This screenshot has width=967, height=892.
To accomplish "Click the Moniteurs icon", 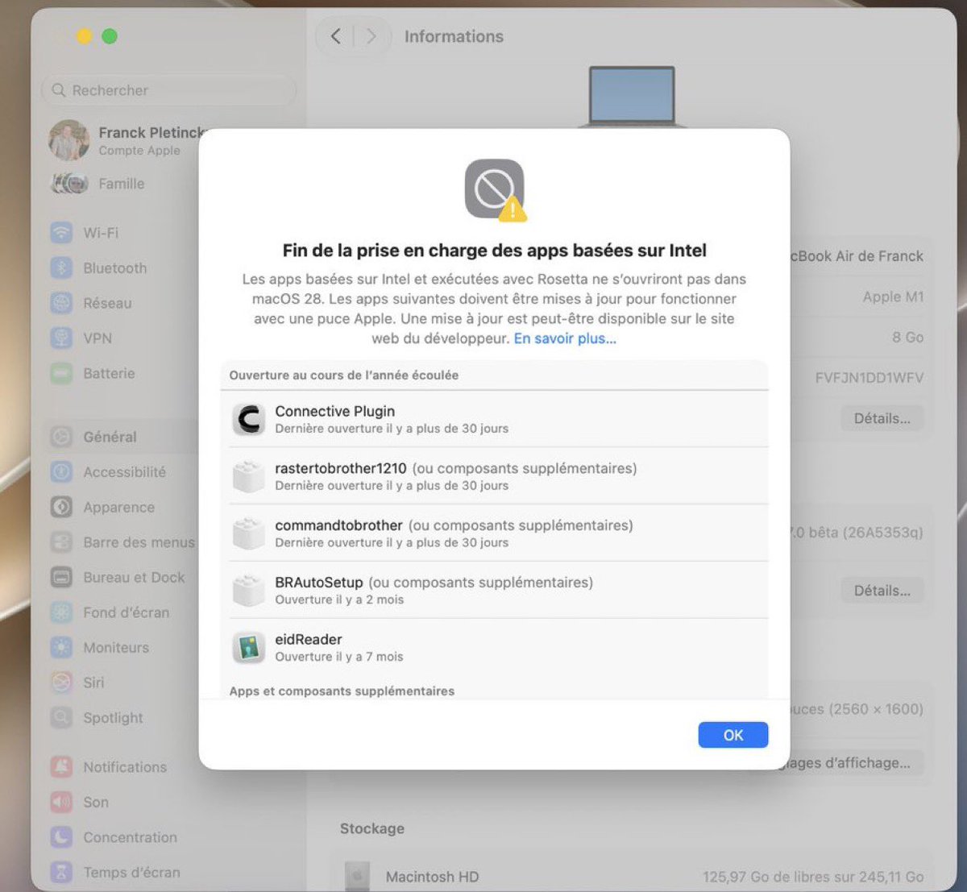I will pos(62,647).
